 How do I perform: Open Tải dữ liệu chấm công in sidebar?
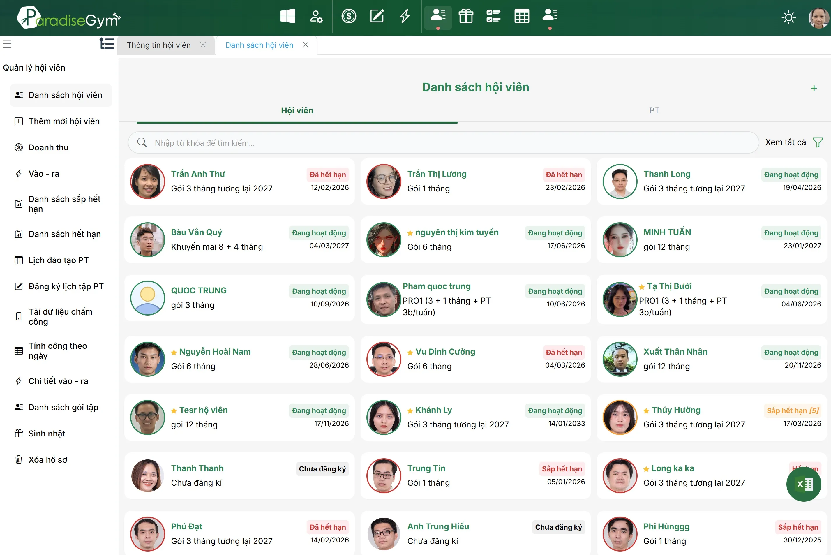click(x=61, y=317)
